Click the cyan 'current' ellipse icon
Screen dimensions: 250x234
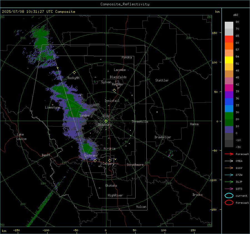click(229, 196)
